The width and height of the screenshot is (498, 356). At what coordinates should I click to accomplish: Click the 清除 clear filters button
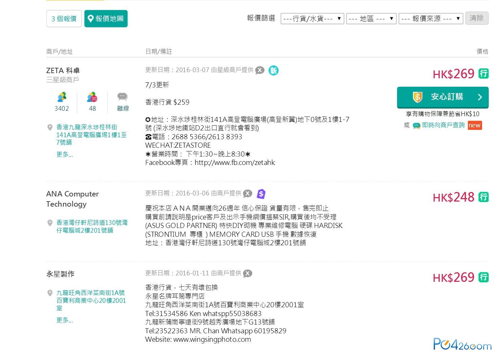(477, 18)
